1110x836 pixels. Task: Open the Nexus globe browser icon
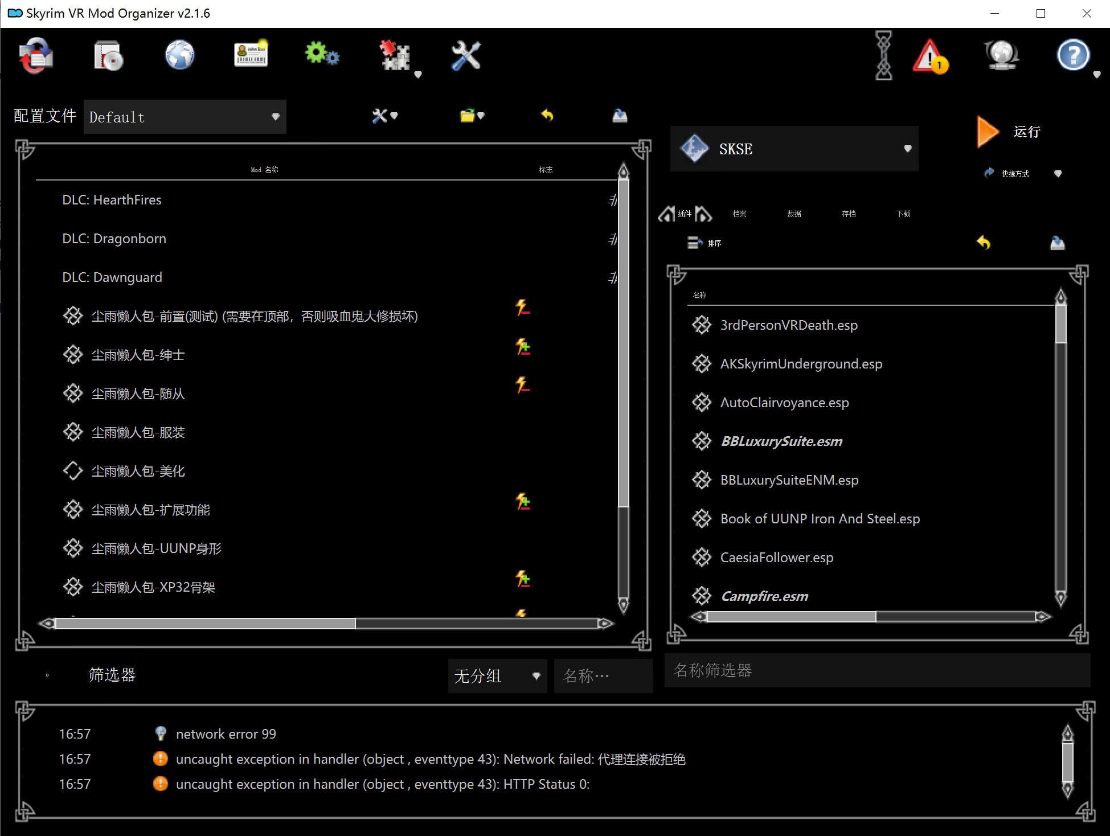coord(180,56)
